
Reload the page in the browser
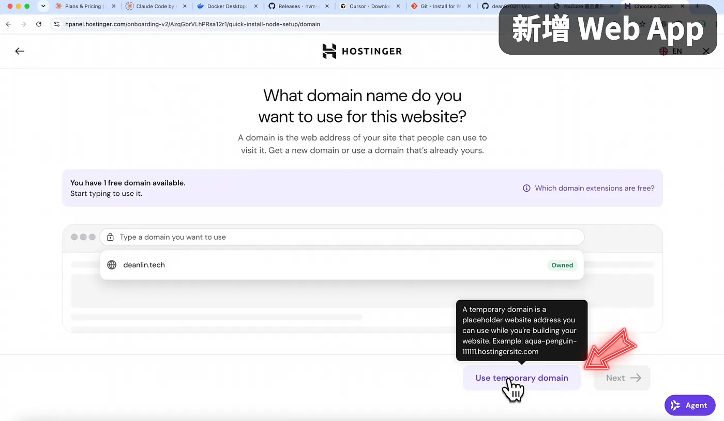(x=39, y=24)
